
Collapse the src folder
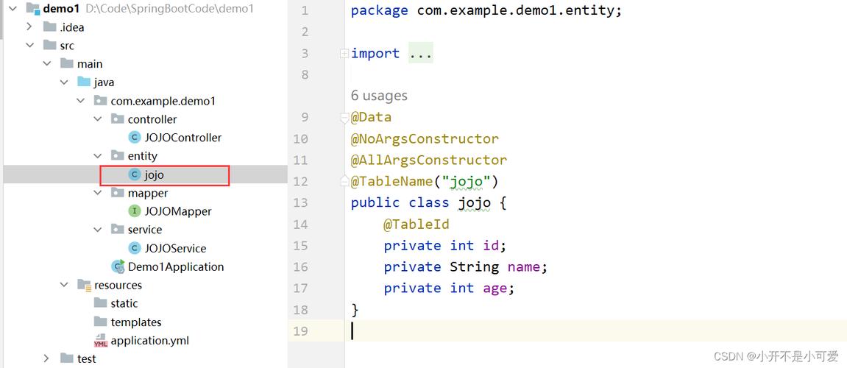coord(29,46)
